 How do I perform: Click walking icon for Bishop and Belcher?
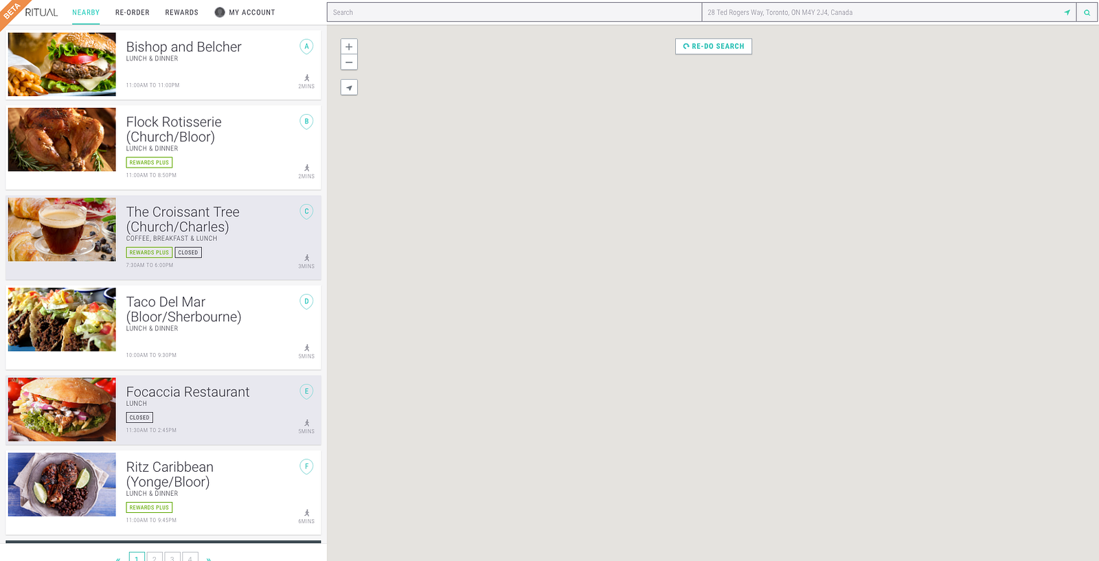pyautogui.click(x=307, y=78)
